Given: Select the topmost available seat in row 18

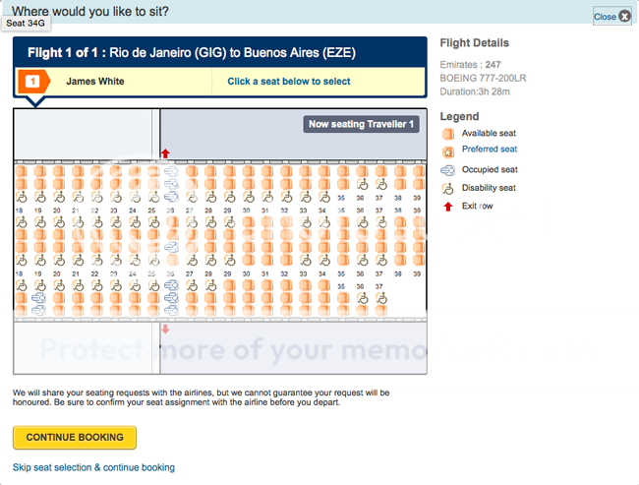Looking at the screenshot, I should click(x=20, y=172).
